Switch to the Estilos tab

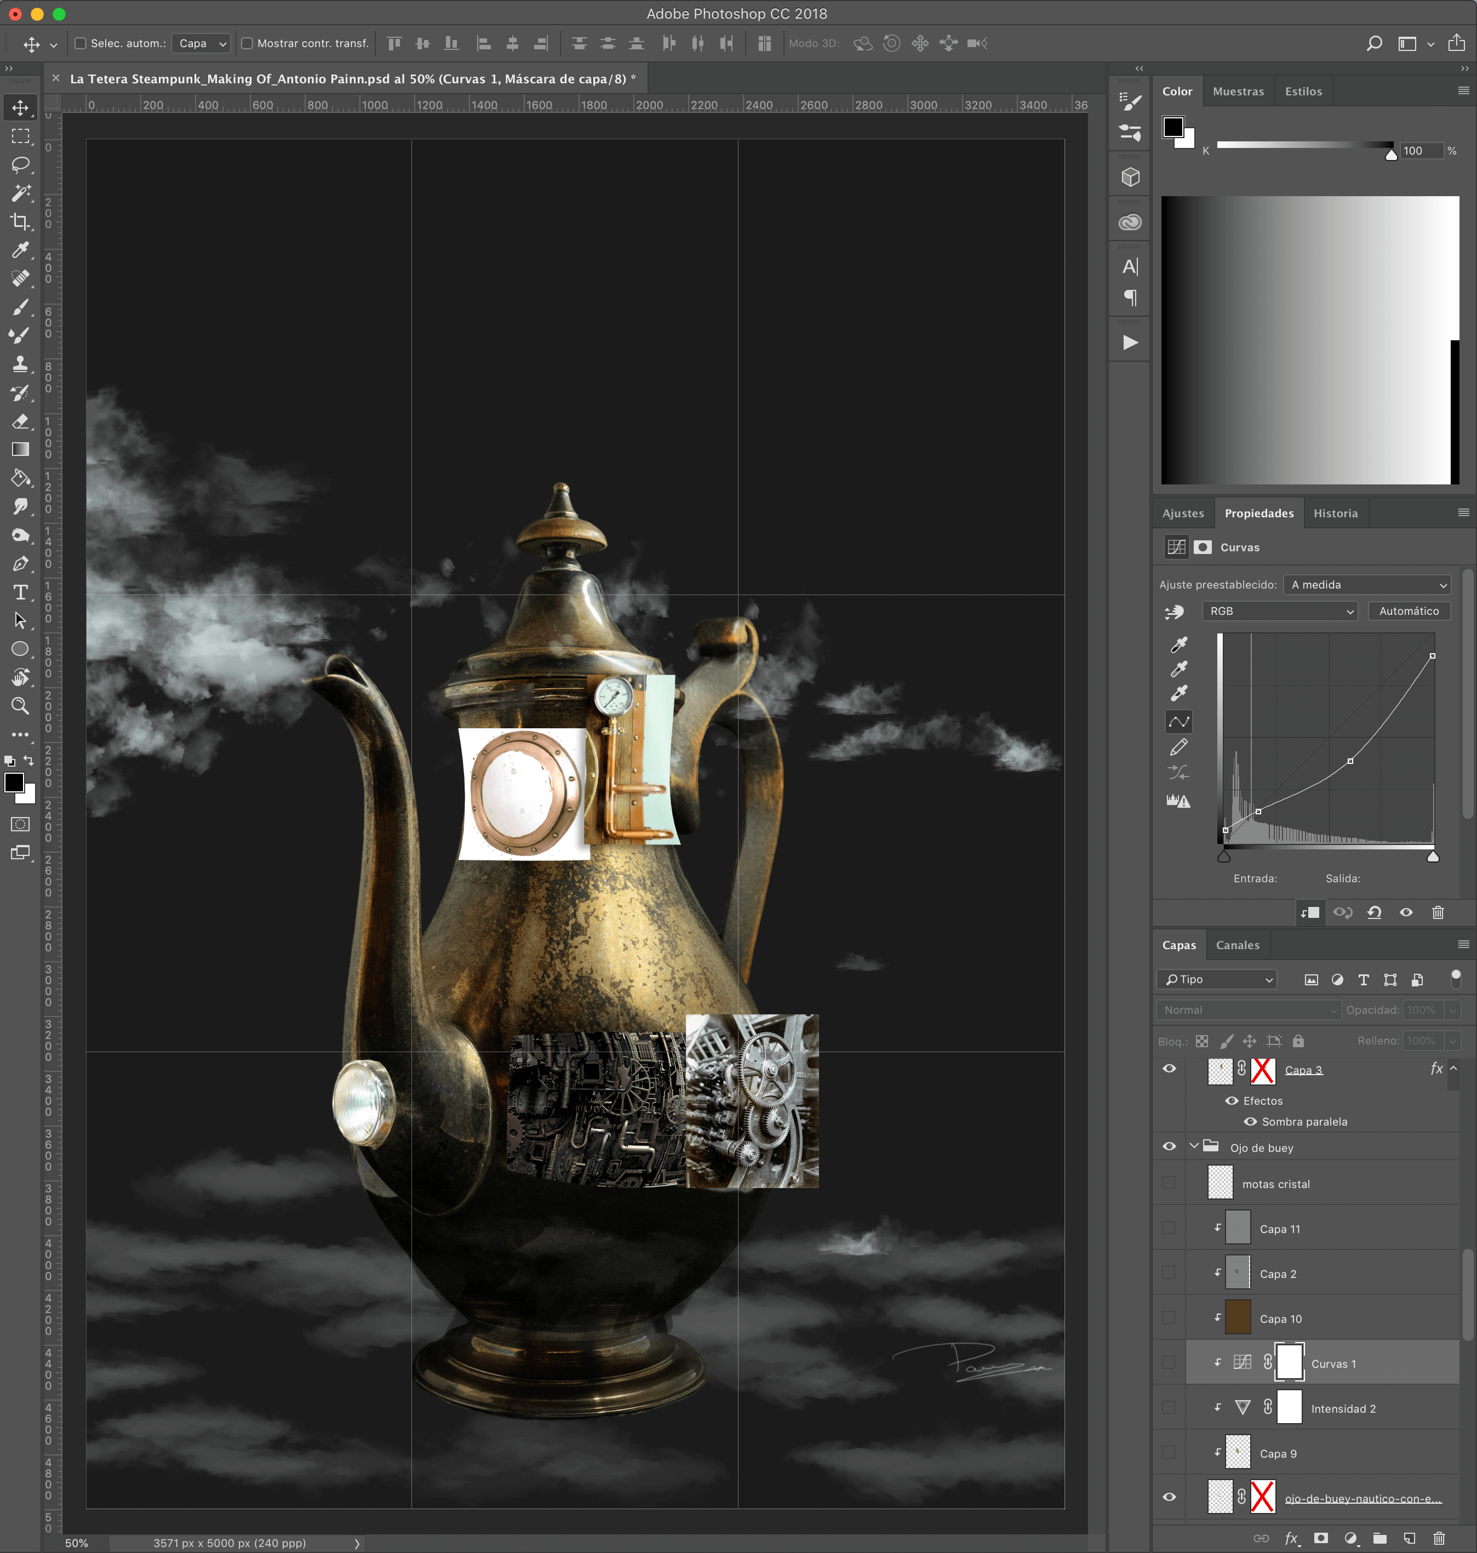(1303, 92)
